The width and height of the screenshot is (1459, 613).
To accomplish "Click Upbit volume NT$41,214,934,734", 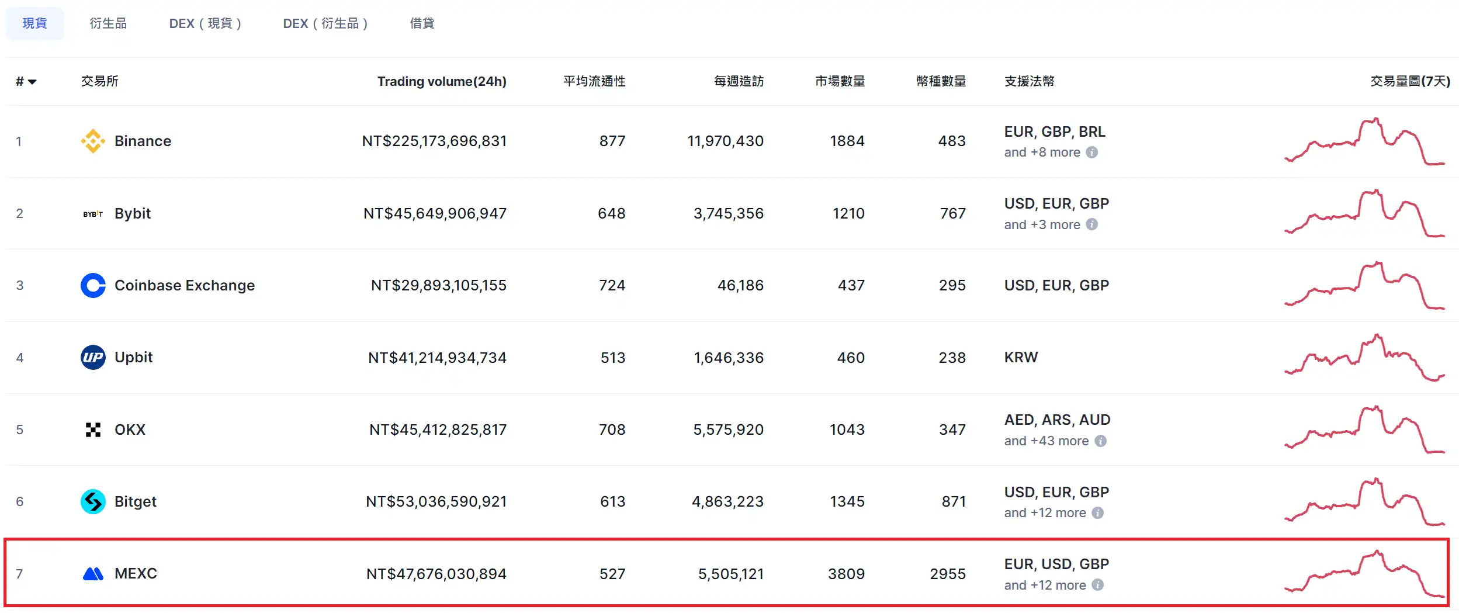I will pos(437,358).
